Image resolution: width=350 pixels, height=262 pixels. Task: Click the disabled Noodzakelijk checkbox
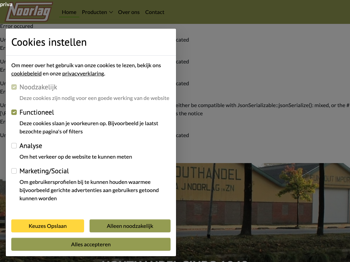click(14, 87)
